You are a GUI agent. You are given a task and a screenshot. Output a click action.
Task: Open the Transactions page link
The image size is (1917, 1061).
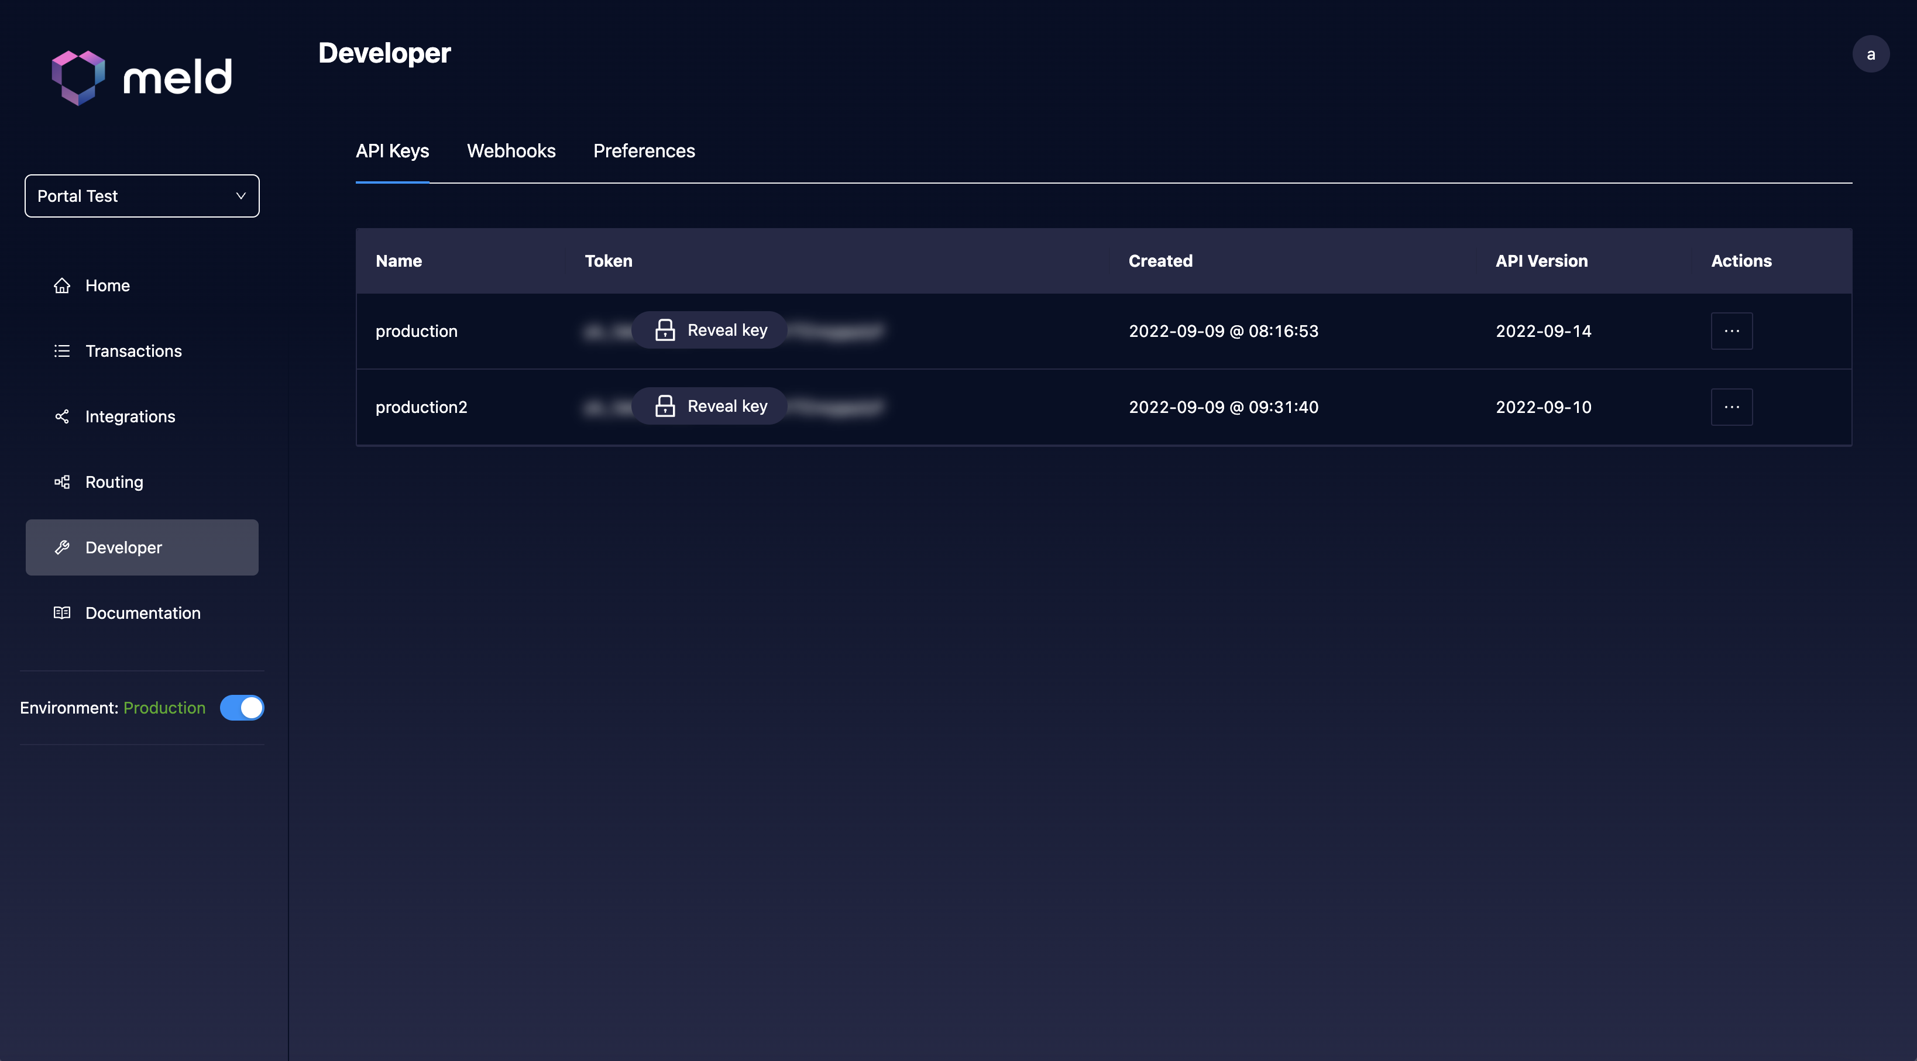133,351
